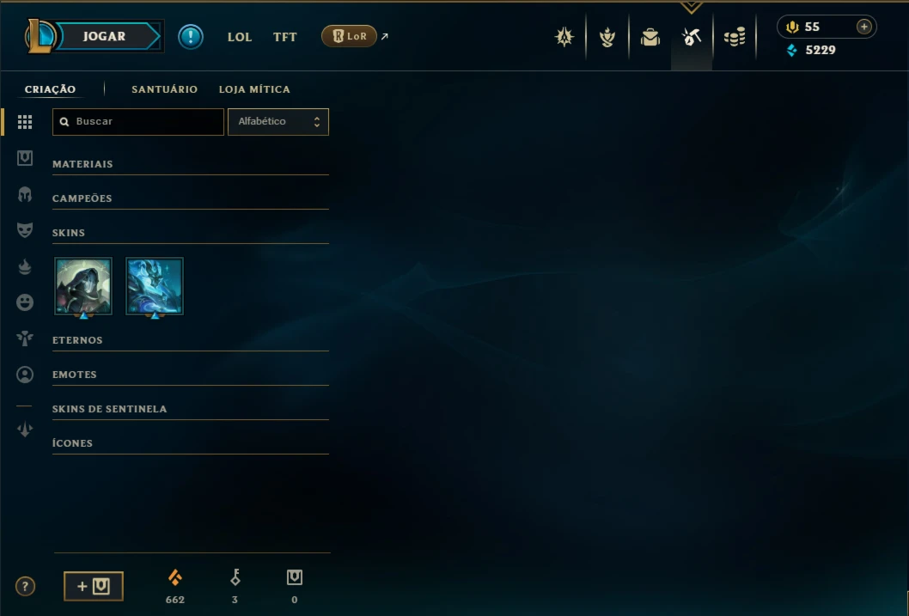
Task: Open the Alfabético sort dropdown
Action: click(x=278, y=122)
